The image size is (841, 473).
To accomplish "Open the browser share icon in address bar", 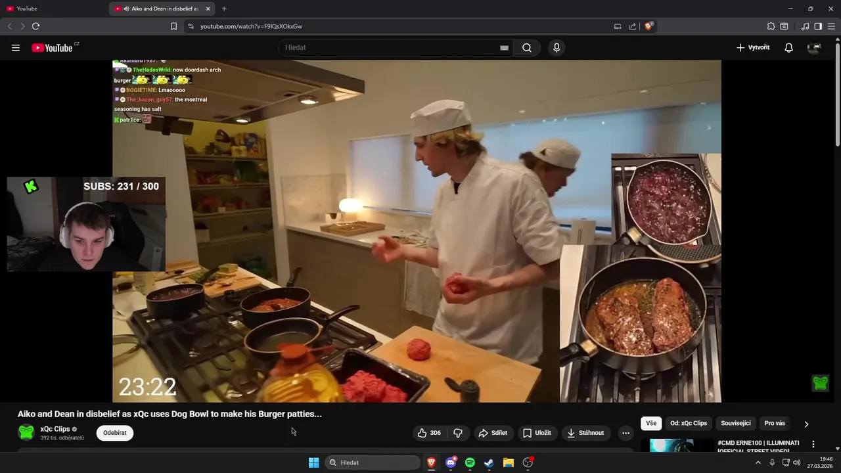I will (x=632, y=26).
